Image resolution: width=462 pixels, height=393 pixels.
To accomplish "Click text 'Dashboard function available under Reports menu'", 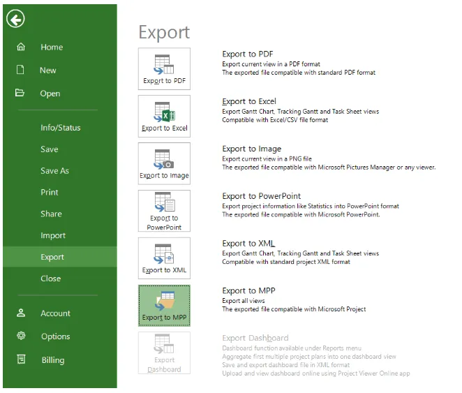I will click(x=292, y=348).
